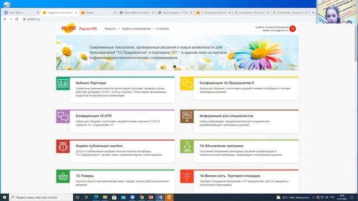This screenshot has height=201, width=358.
Task: Open the Кабинет Партнера link
Action: coord(91,83)
